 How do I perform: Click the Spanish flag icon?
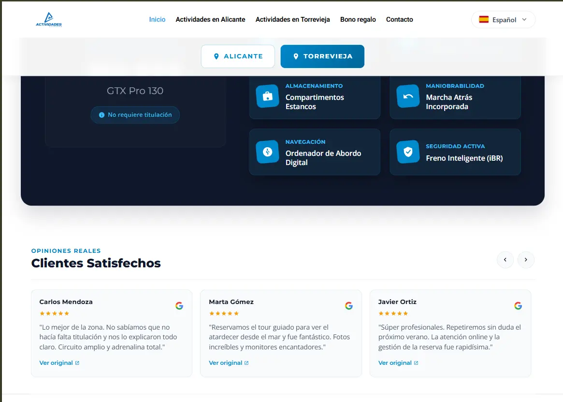[484, 19]
